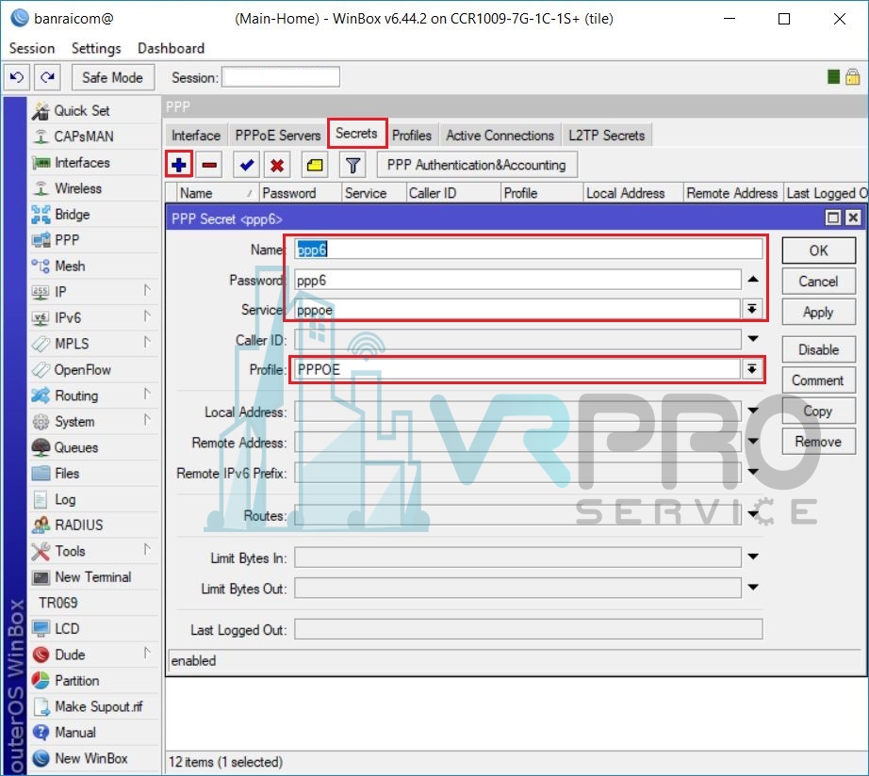This screenshot has height=776, width=869.
Task: Switch to the Profiles tab
Action: (x=412, y=136)
